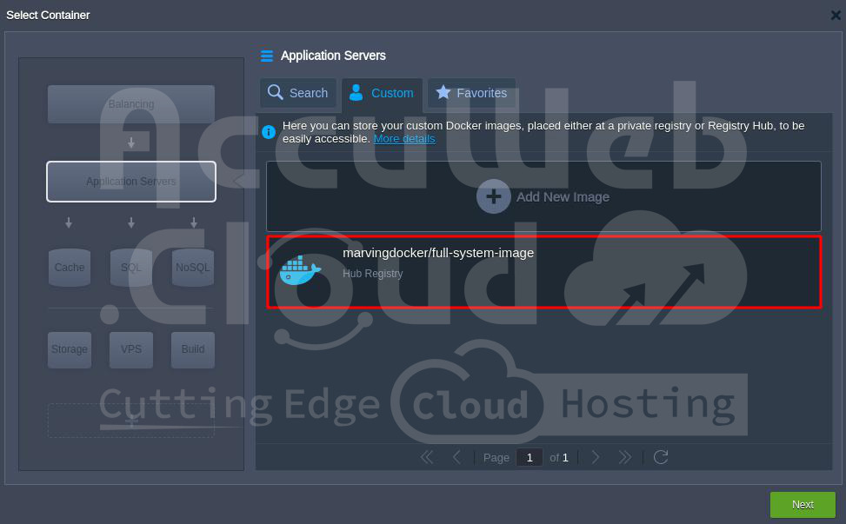Open the Custom tab
Screen dimensions: 846x524
pyautogui.click(x=382, y=93)
